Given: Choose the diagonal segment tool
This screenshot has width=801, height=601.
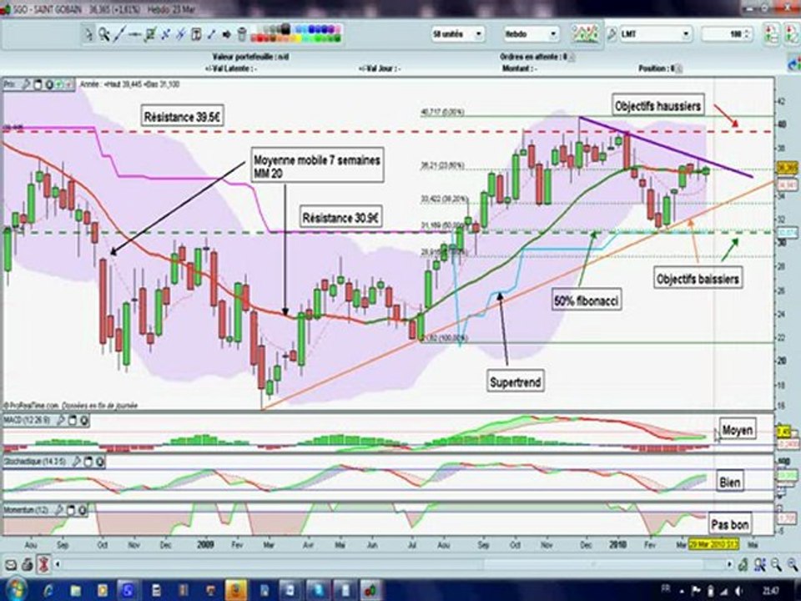Looking at the screenshot, I should (211, 34).
